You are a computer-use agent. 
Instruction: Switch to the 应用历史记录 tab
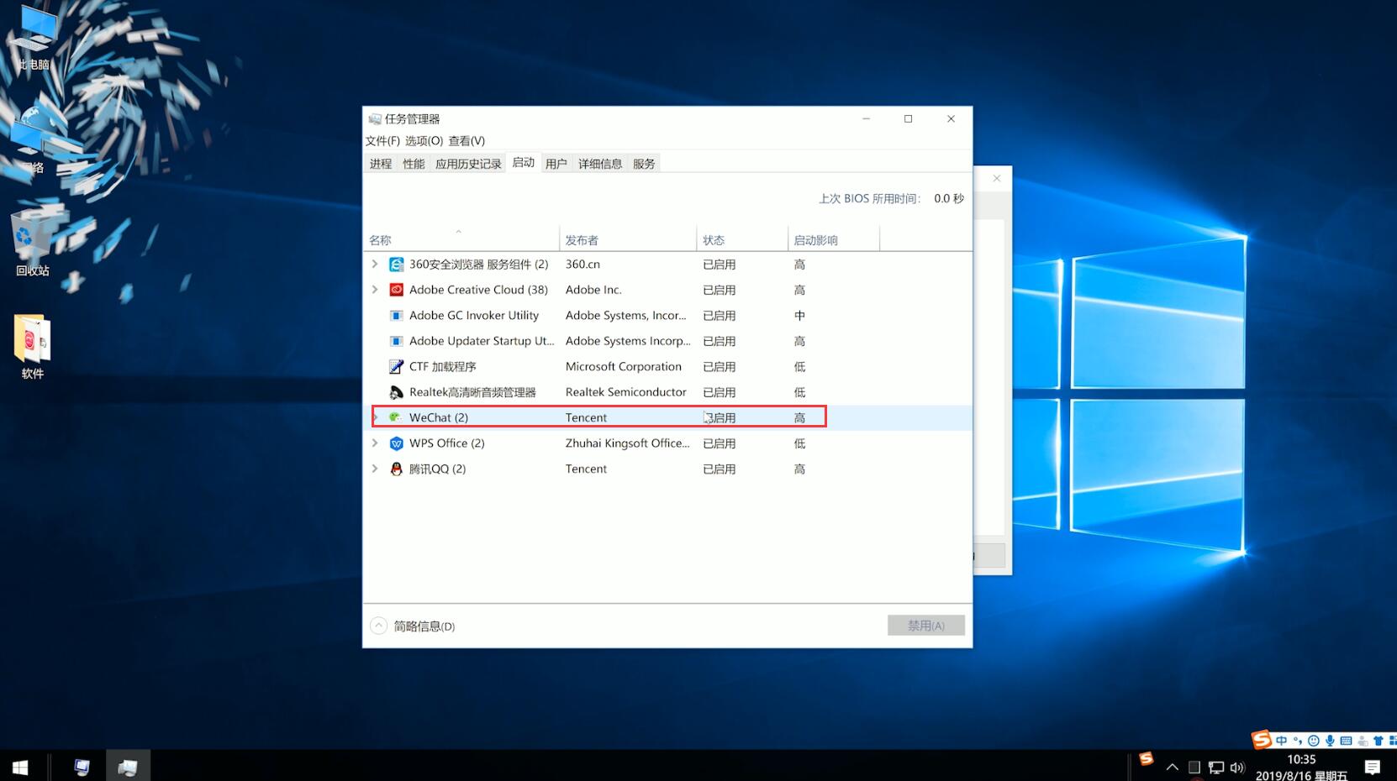click(x=468, y=164)
